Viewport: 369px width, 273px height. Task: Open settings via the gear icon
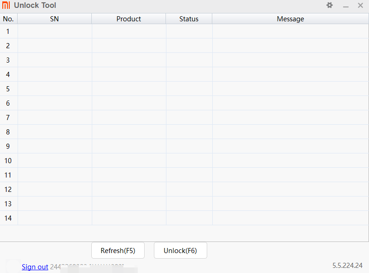[x=330, y=6]
